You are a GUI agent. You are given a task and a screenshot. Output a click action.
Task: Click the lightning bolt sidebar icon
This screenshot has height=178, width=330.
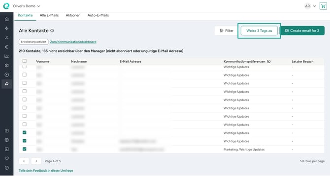tap(7, 28)
